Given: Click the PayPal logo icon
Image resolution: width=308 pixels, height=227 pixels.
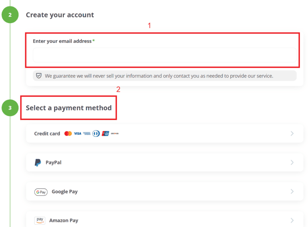Looking at the screenshot, I should coord(38,162).
